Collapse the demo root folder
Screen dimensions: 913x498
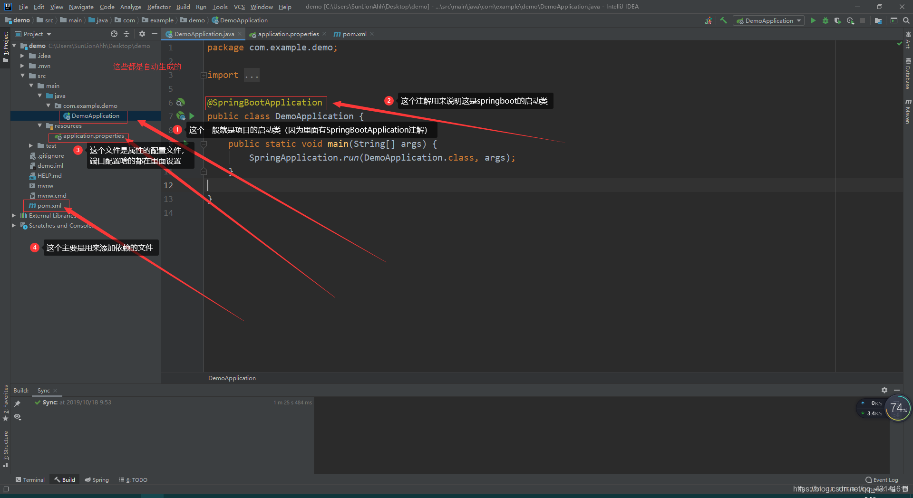(x=14, y=46)
